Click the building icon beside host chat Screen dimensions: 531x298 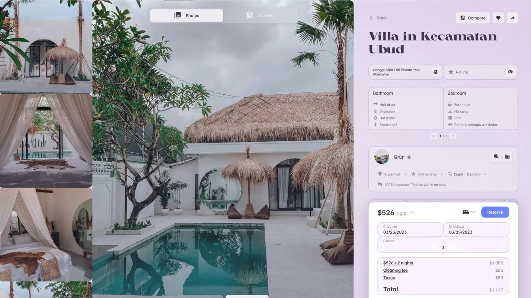pyautogui.click(x=507, y=157)
